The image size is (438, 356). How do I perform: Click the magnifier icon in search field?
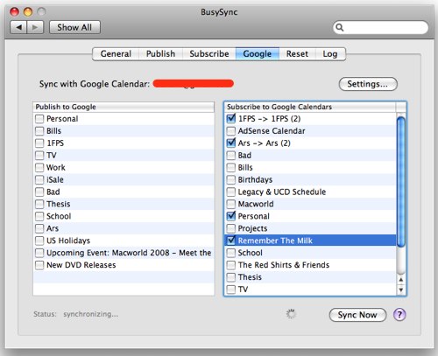click(x=340, y=27)
